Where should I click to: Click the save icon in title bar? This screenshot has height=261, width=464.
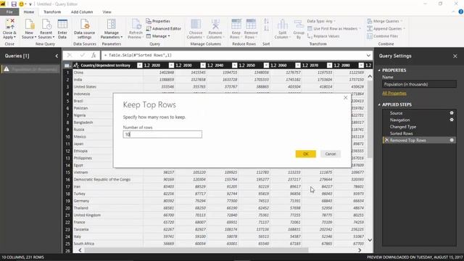click(x=14, y=4)
